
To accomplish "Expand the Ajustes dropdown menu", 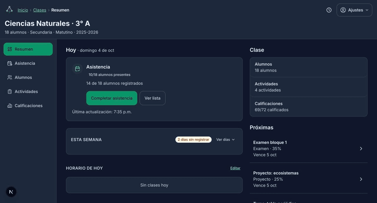I will [x=354, y=10].
